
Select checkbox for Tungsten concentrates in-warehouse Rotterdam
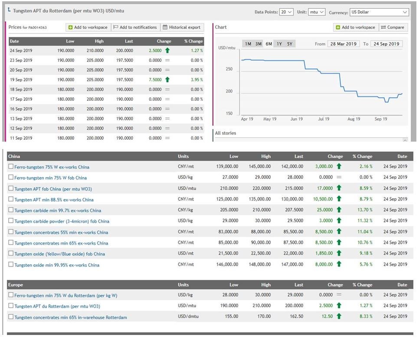tap(11, 317)
